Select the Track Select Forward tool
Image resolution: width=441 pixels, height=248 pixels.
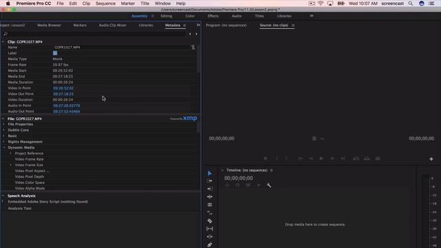(x=209, y=181)
